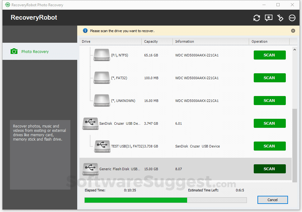Click the SanDisk Cruzer USB drive icon

(90, 123)
